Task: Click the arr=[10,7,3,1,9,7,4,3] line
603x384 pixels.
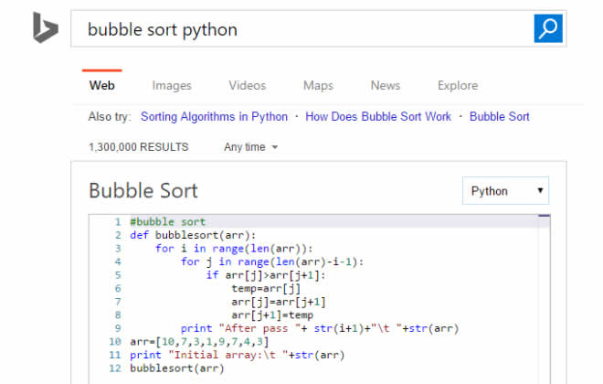Action: [199, 342]
